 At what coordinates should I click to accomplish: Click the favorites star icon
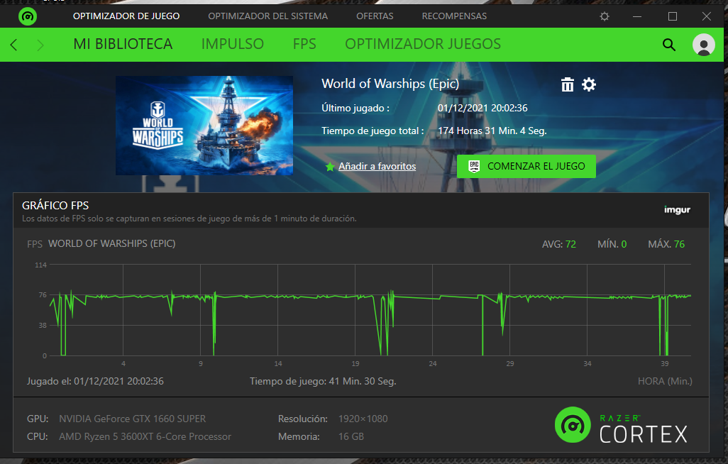click(x=330, y=166)
